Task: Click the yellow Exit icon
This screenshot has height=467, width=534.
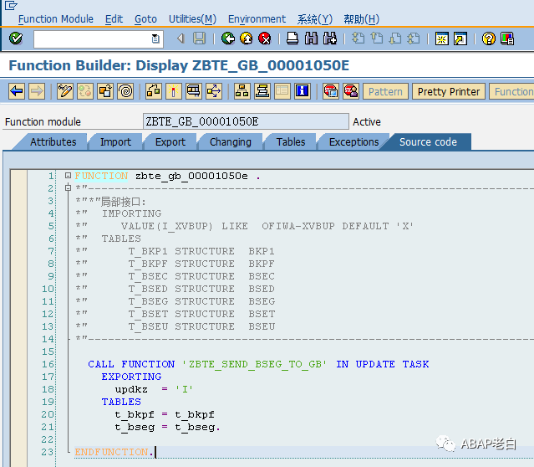Action: pos(247,38)
